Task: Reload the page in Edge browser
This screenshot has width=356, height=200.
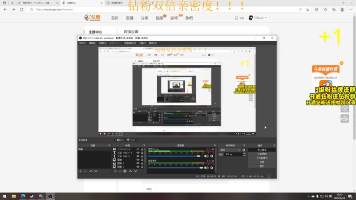Action: (21, 9)
